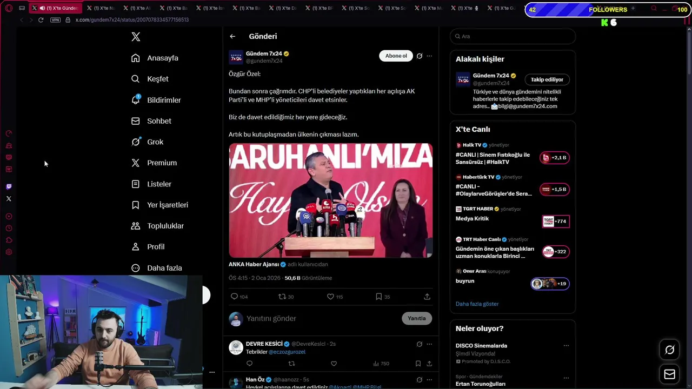Viewport: 692px width, 389px height.
Task: Share the main Gündem 7x24 post
Action: (427, 297)
